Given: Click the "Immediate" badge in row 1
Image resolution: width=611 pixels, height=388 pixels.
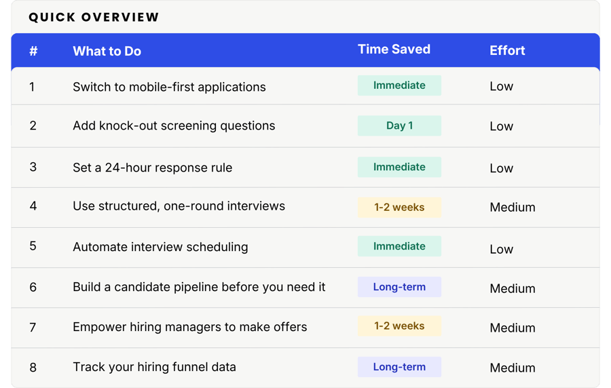Looking at the screenshot, I should coord(399,85).
